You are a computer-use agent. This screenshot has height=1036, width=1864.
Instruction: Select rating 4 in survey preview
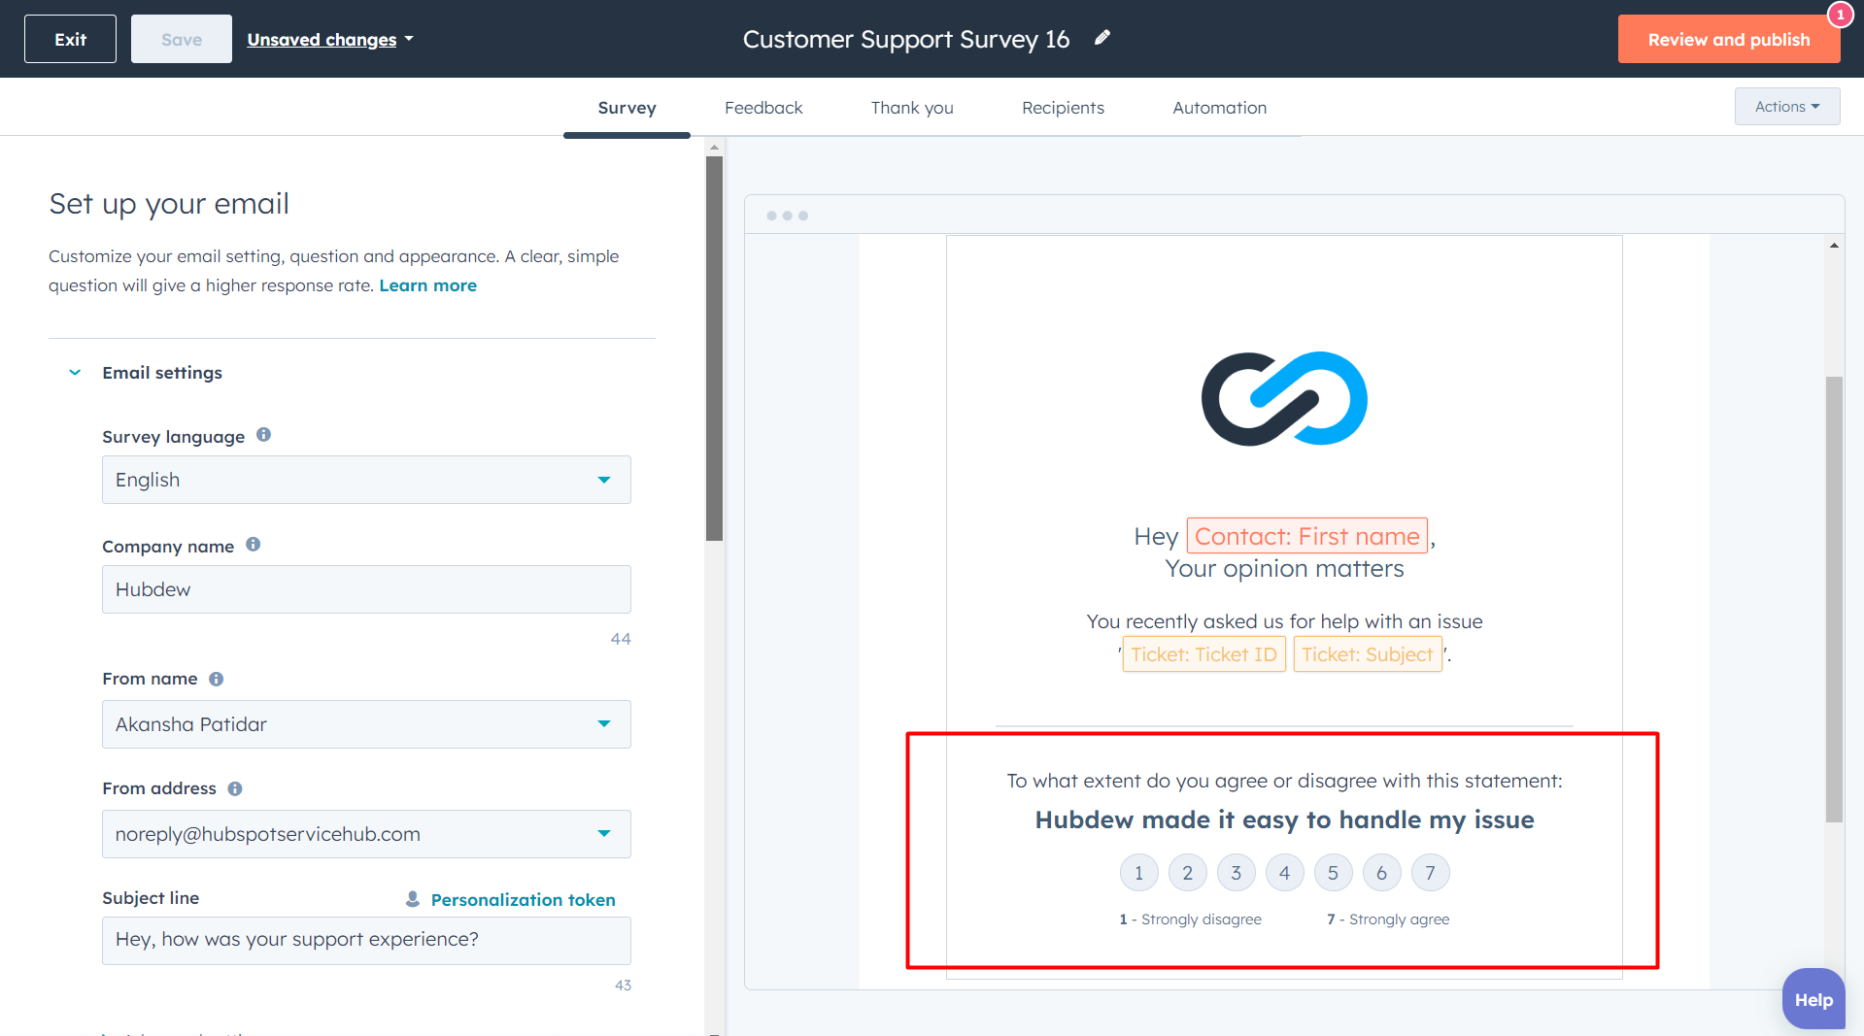point(1284,873)
